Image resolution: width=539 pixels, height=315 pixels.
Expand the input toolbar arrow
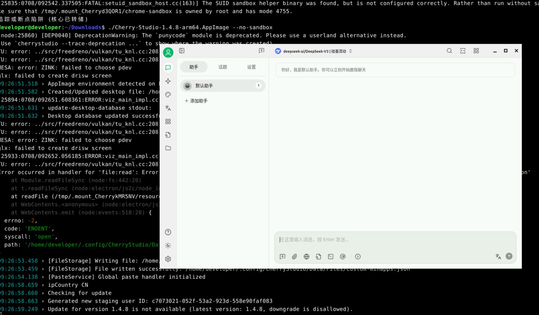[x=358, y=257]
